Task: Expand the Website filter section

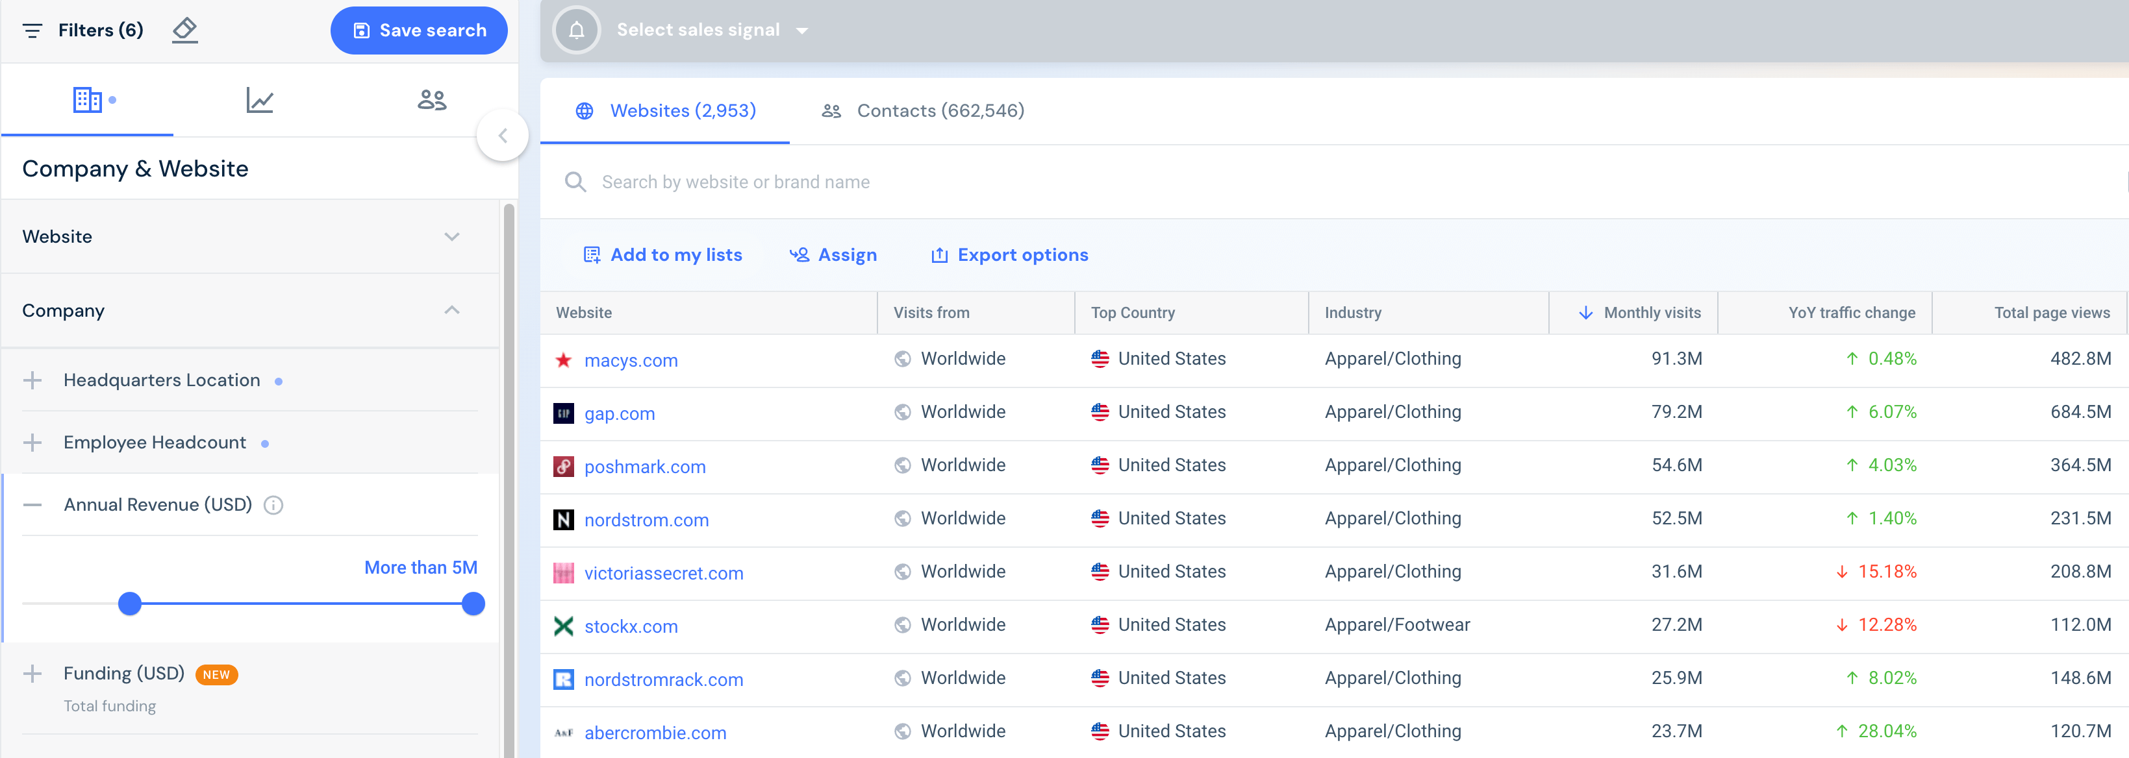Action: point(451,236)
